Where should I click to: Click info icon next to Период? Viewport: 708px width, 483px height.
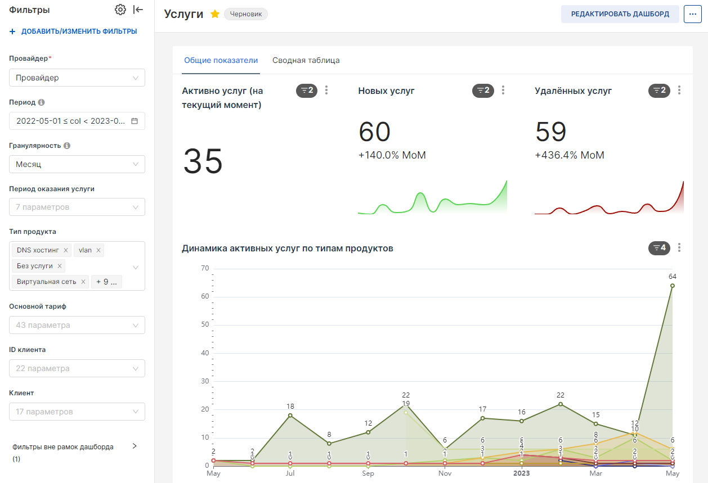tap(42, 102)
